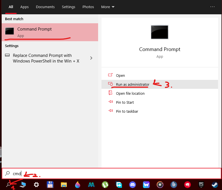This screenshot has width=222, height=190.
Task: Open the teal arrow window app on taskbar
Action: (x=119, y=185)
